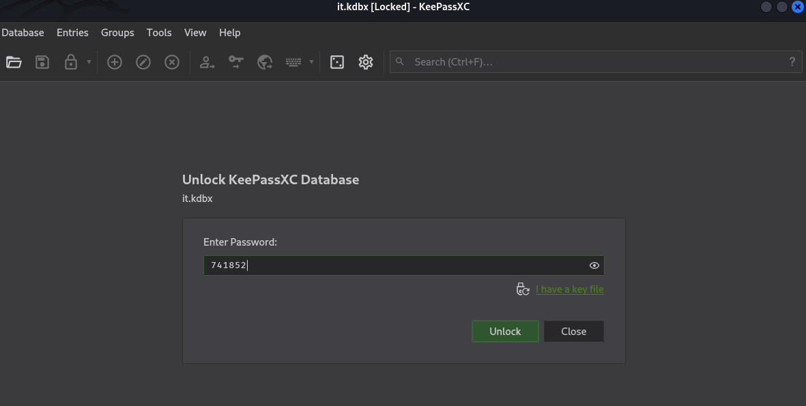Open the password generator dice icon

[x=337, y=62]
